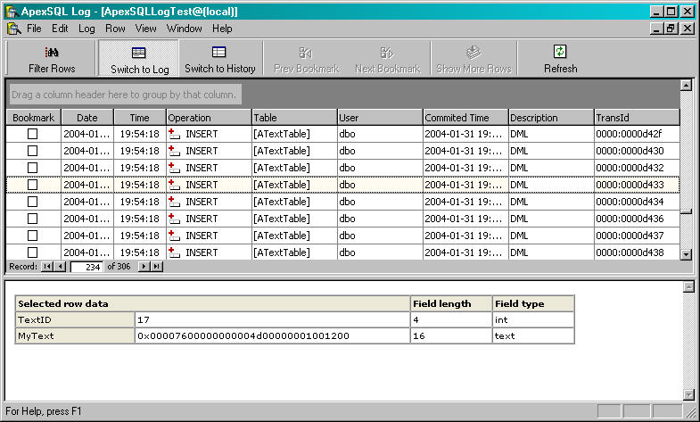Click grid scrollbar up arrow

click(x=686, y=85)
